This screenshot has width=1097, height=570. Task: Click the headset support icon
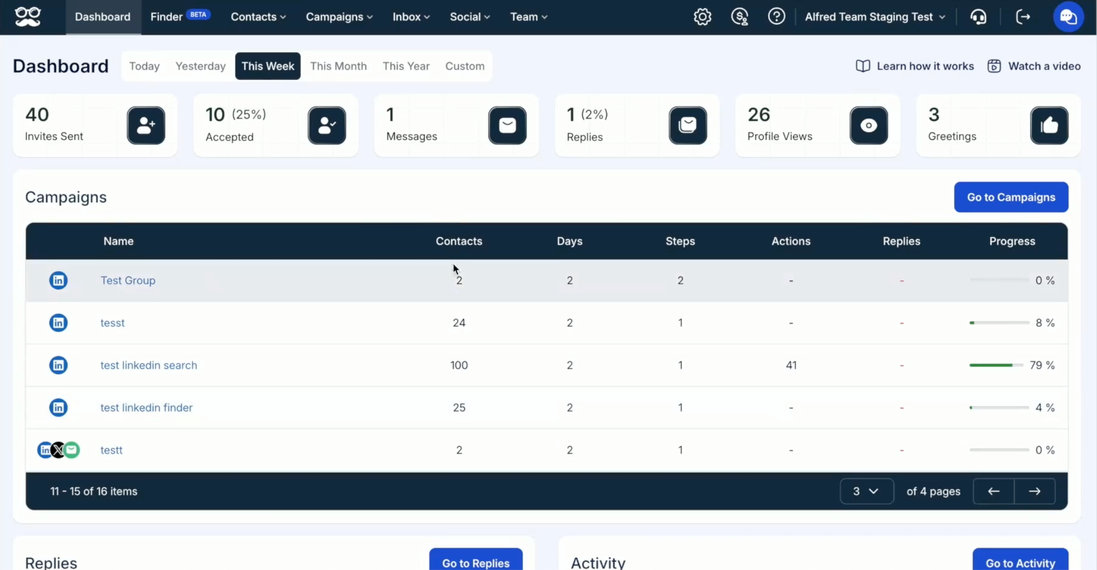click(x=979, y=16)
